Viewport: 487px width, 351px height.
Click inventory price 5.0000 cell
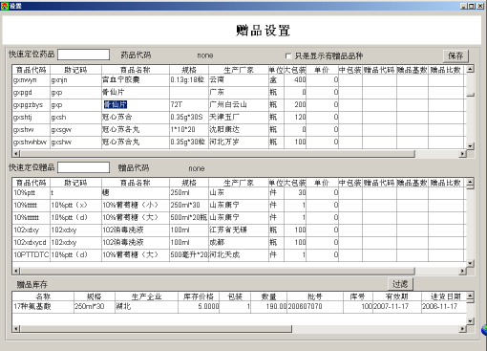(199, 307)
